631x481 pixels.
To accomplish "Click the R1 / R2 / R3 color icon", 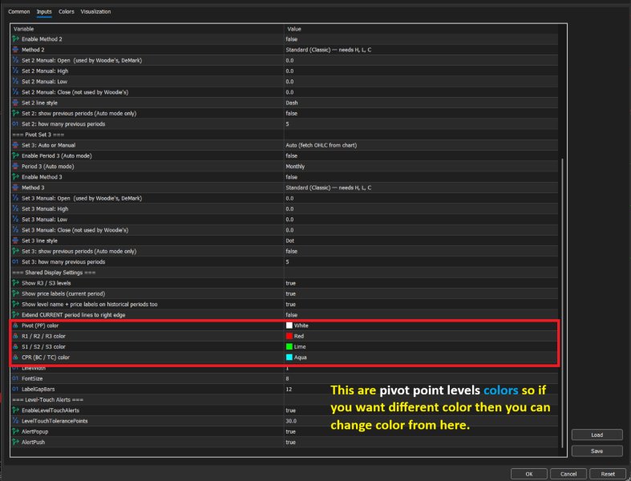I will tap(15, 336).
